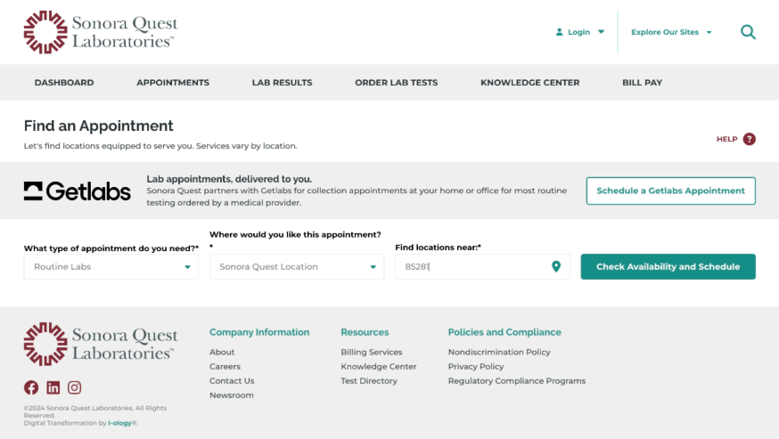
Task: Click the Company Information footer heading
Action: pos(259,332)
